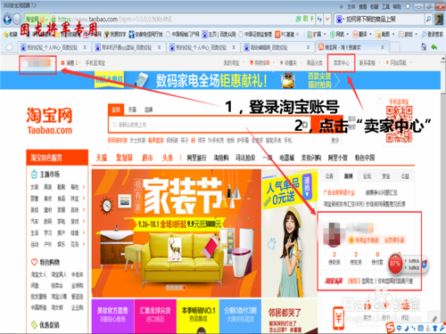Click the 阿里旅行 navigation link
The width and height of the screenshot is (446, 334).
196,158
